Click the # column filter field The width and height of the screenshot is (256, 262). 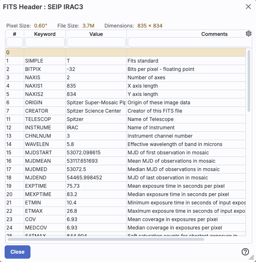coord(15,42)
